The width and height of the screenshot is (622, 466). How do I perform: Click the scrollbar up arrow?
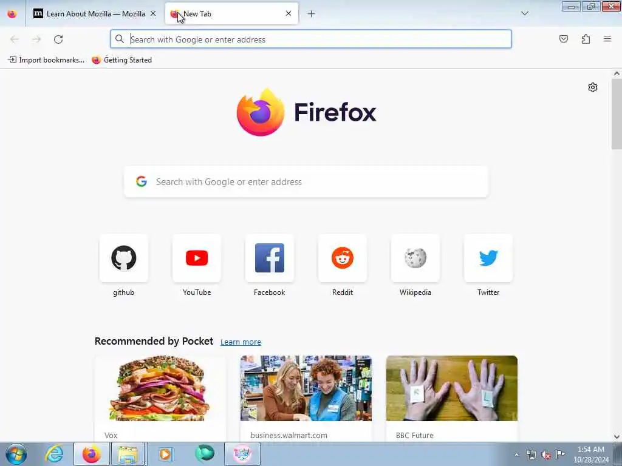click(x=617, y=73)
